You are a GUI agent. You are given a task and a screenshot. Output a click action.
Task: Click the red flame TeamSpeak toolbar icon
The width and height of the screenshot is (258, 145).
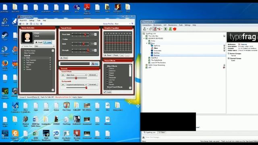coord(175,29)
